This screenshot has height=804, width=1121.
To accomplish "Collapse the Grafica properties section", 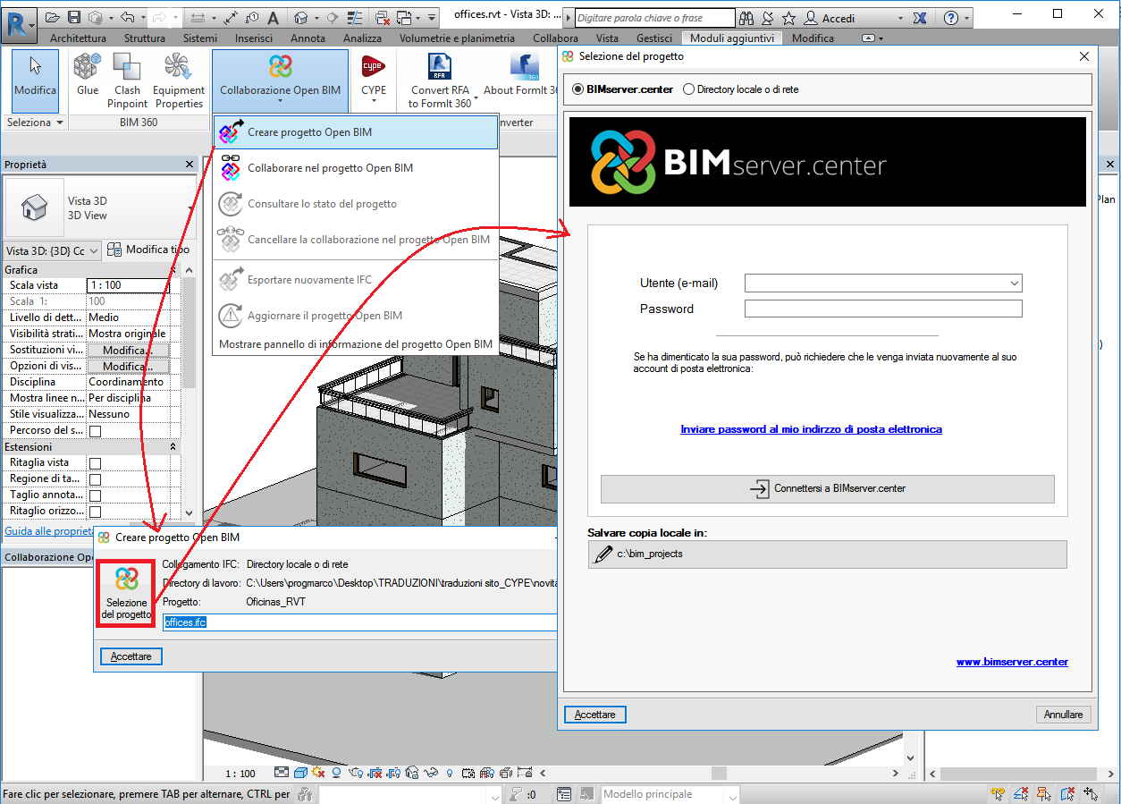I will [x=173, y=270].
